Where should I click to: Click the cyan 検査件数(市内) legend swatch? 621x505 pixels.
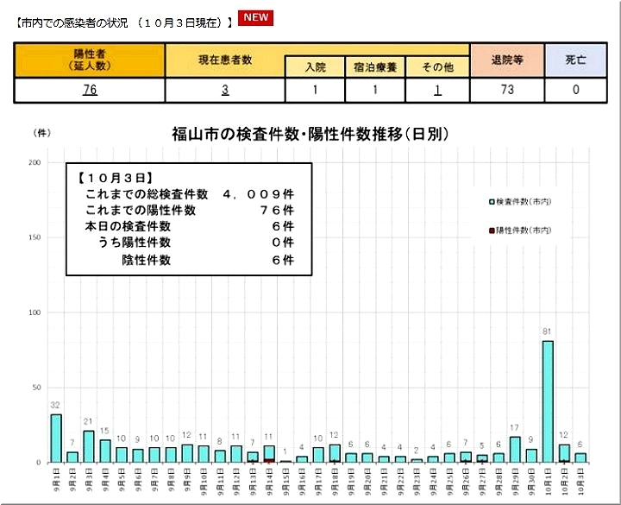491,201
